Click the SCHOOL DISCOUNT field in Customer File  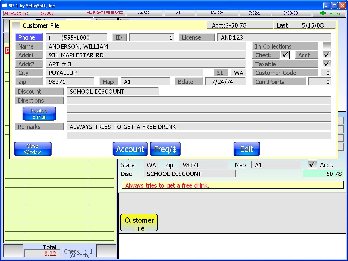pyautogui.click(x=112, y=91)
